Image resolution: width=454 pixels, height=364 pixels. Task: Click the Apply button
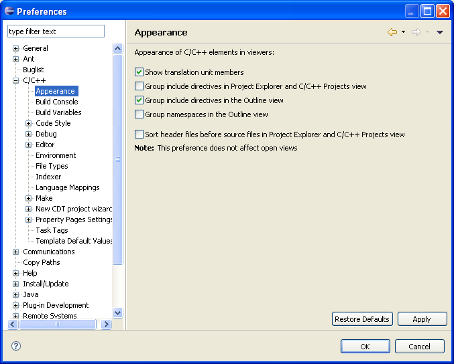[422, 319]
